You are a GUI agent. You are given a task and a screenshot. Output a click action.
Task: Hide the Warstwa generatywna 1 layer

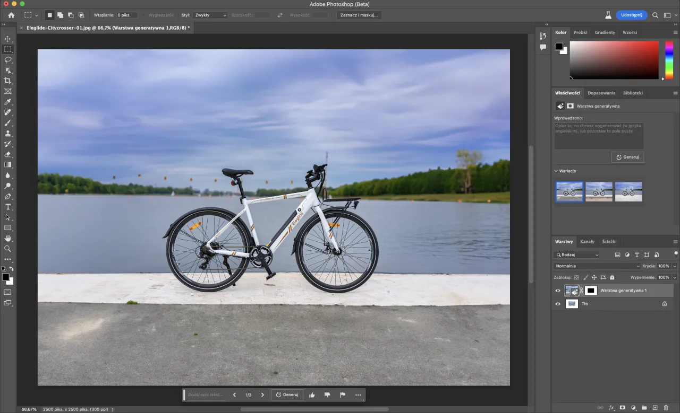558,291
